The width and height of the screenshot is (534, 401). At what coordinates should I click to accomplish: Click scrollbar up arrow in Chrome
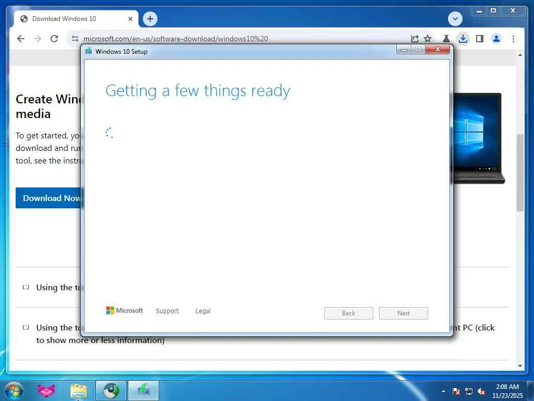(520, 55)
